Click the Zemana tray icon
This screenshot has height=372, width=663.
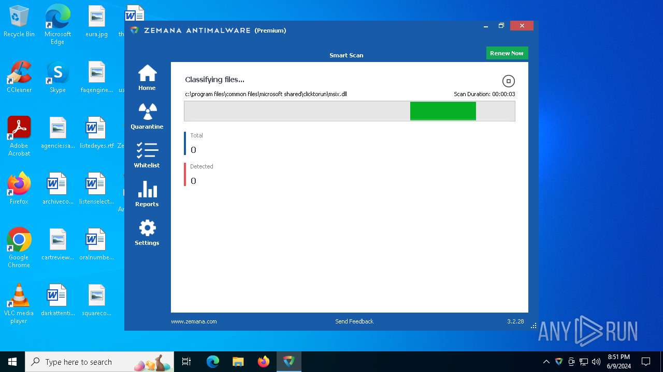tap(558, 362)
